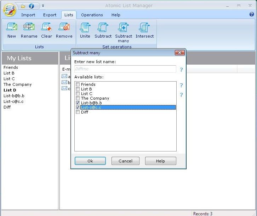Open the Operations ribbon tab
The height and width of the screenshot is (216, 257).
click(x=92, y=15)
